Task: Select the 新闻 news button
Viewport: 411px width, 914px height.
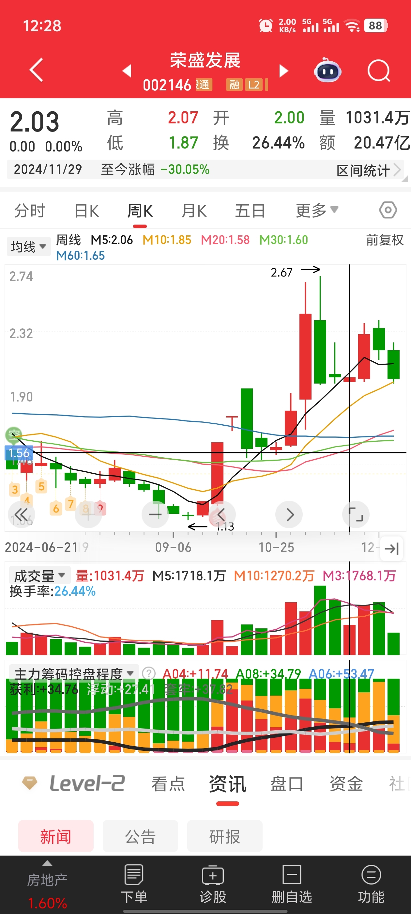Action: coord(56,836)
